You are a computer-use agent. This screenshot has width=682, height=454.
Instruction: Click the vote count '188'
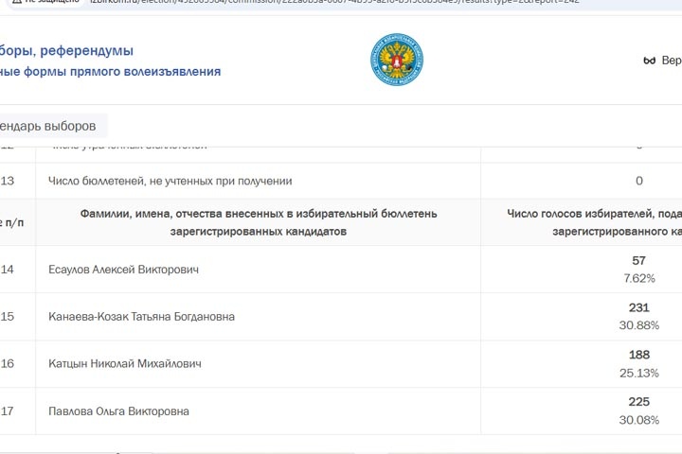click(639, 355)
